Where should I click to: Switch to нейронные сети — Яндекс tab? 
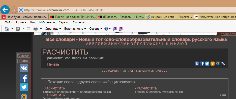tap(169, 17)
